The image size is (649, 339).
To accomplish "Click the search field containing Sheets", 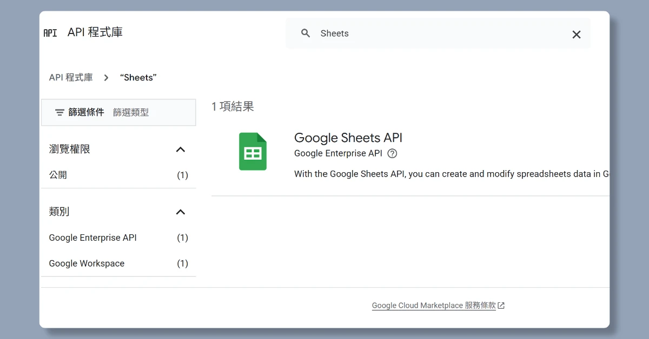I will 438,33.
